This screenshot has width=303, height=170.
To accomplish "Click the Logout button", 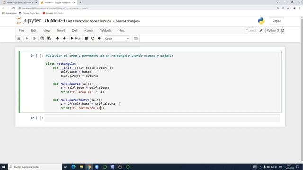I will 277,21.
